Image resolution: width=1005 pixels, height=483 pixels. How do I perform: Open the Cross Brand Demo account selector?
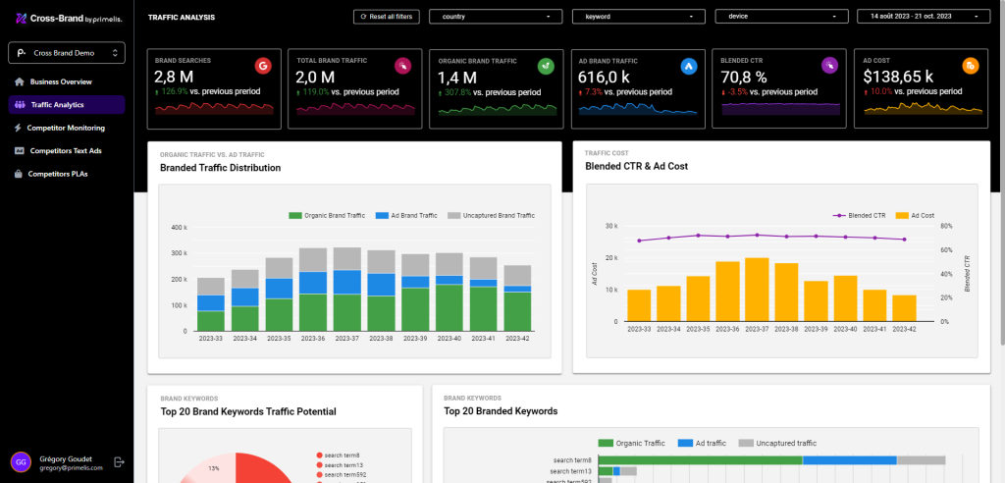(x=66, y=53)
